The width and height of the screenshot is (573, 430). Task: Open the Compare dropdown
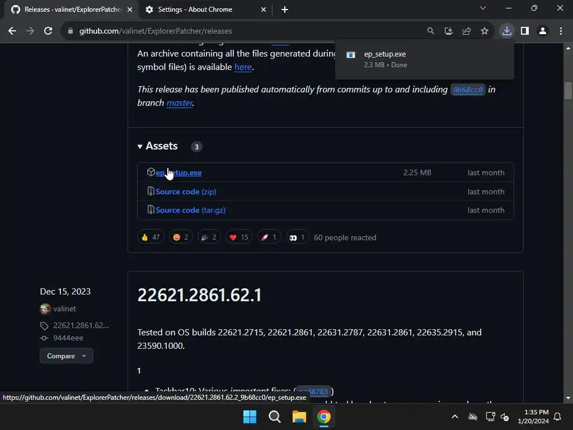click(66, 356)
